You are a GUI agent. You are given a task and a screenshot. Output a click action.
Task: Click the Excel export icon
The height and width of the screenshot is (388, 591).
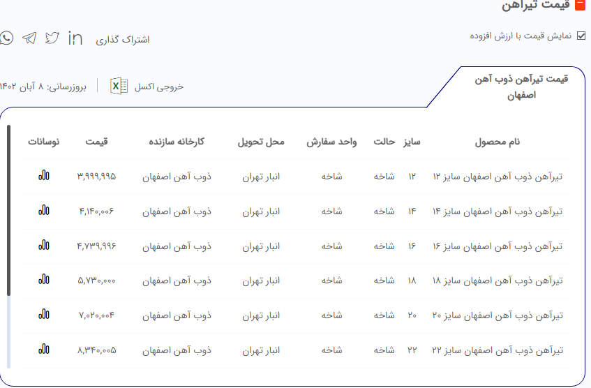[119, 87]
